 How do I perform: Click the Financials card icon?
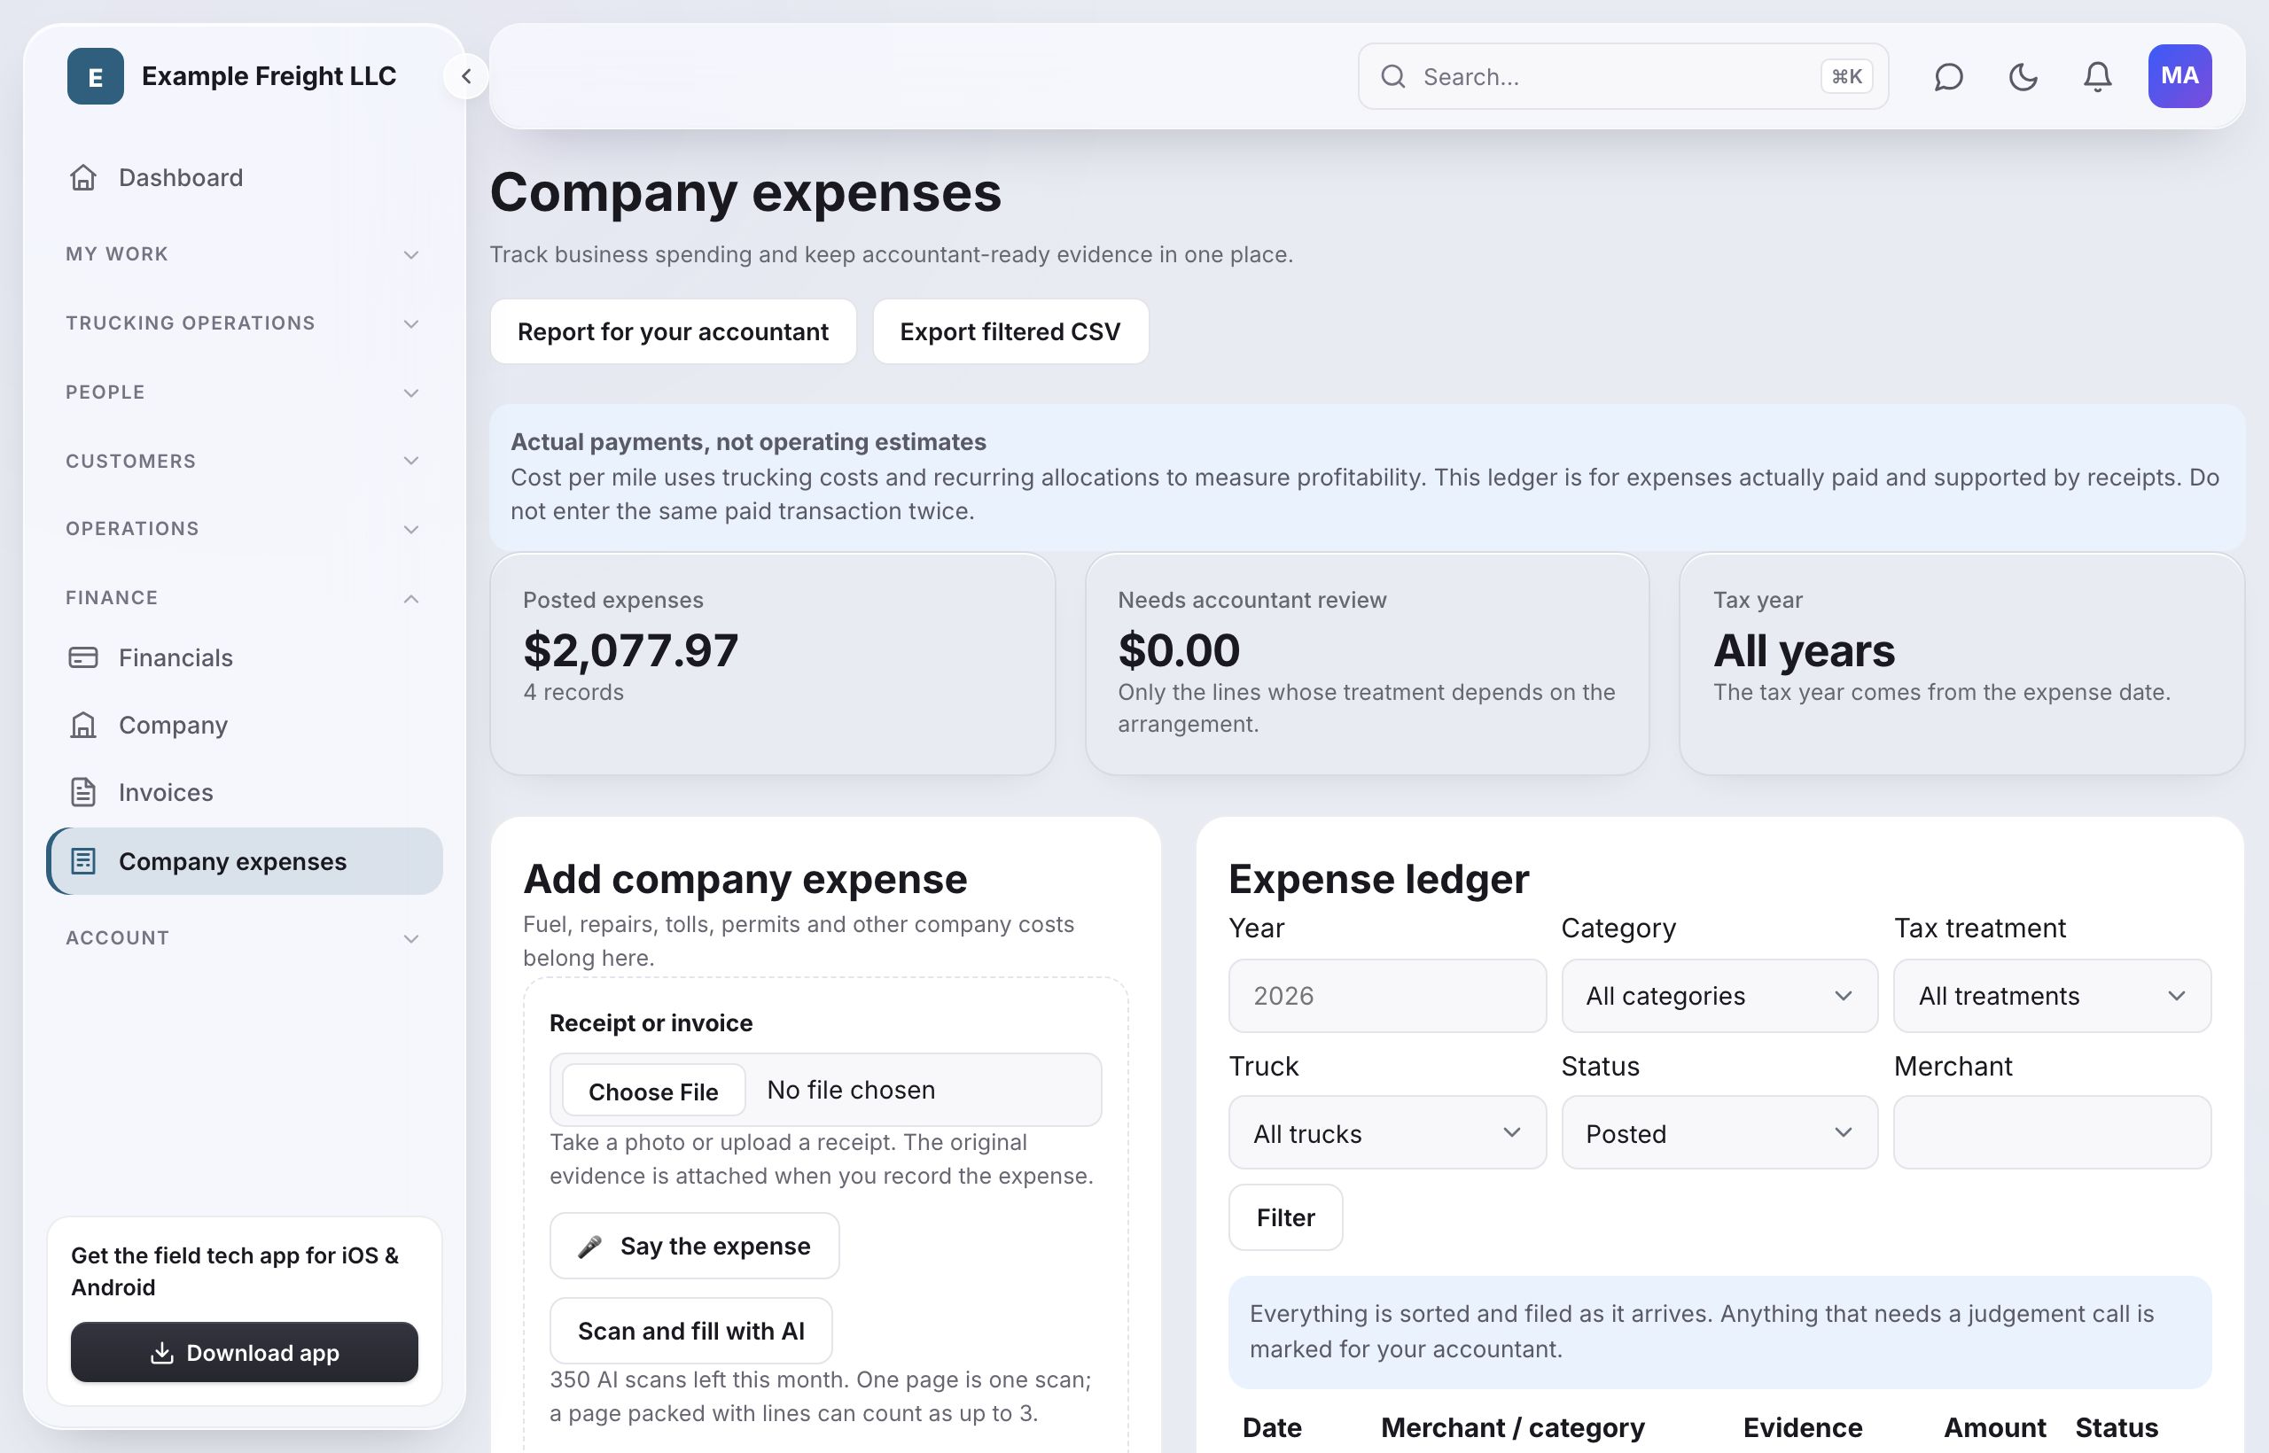coord(83,657)
